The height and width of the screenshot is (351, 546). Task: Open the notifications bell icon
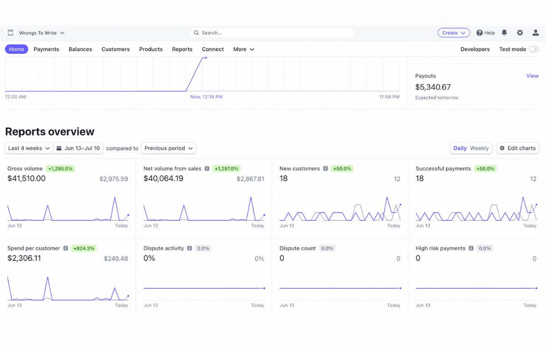(504, 33)
